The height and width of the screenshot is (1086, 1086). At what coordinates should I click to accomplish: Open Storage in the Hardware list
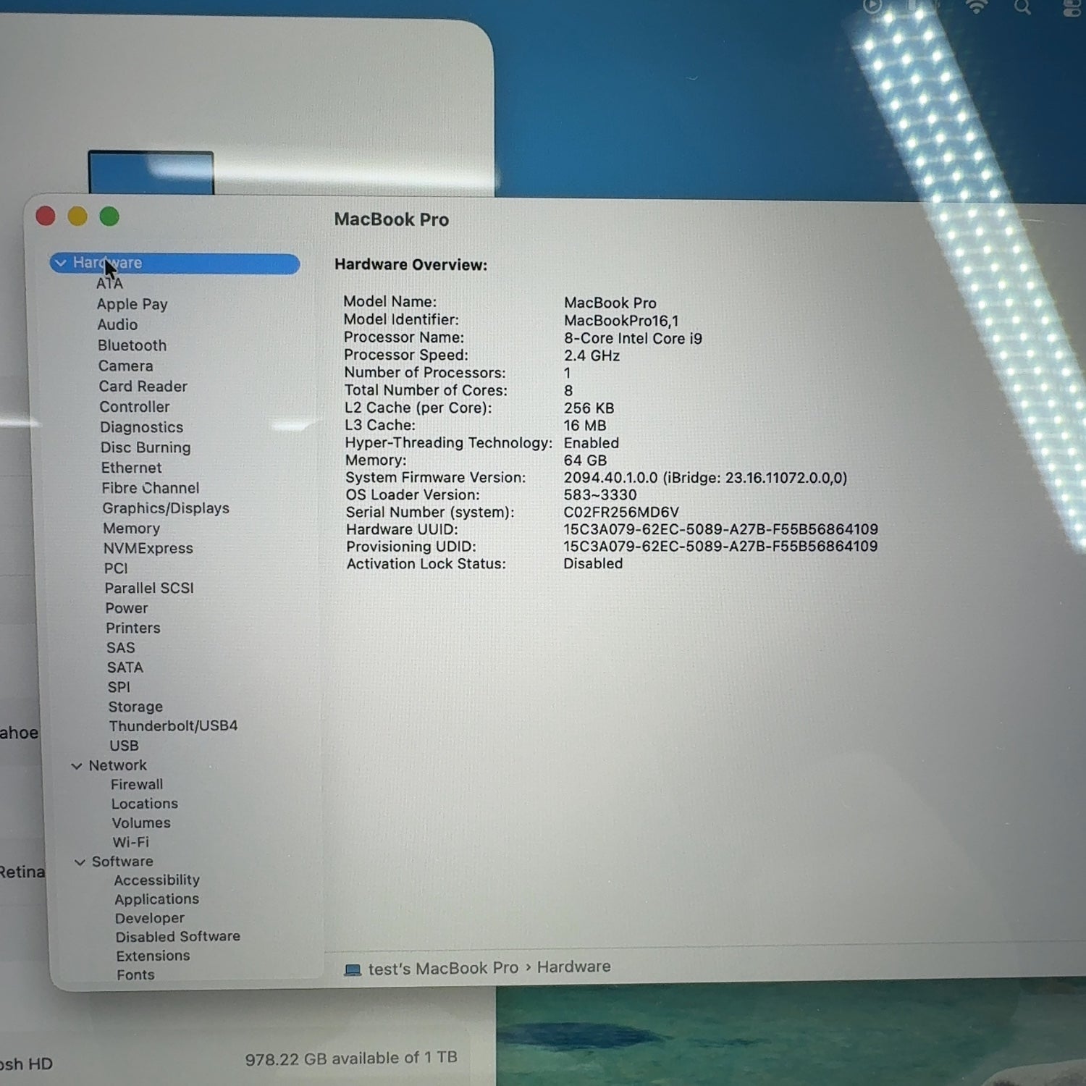coord(135,707)
